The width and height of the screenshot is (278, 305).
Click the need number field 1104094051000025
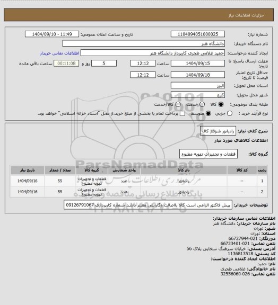coord(198,34)
